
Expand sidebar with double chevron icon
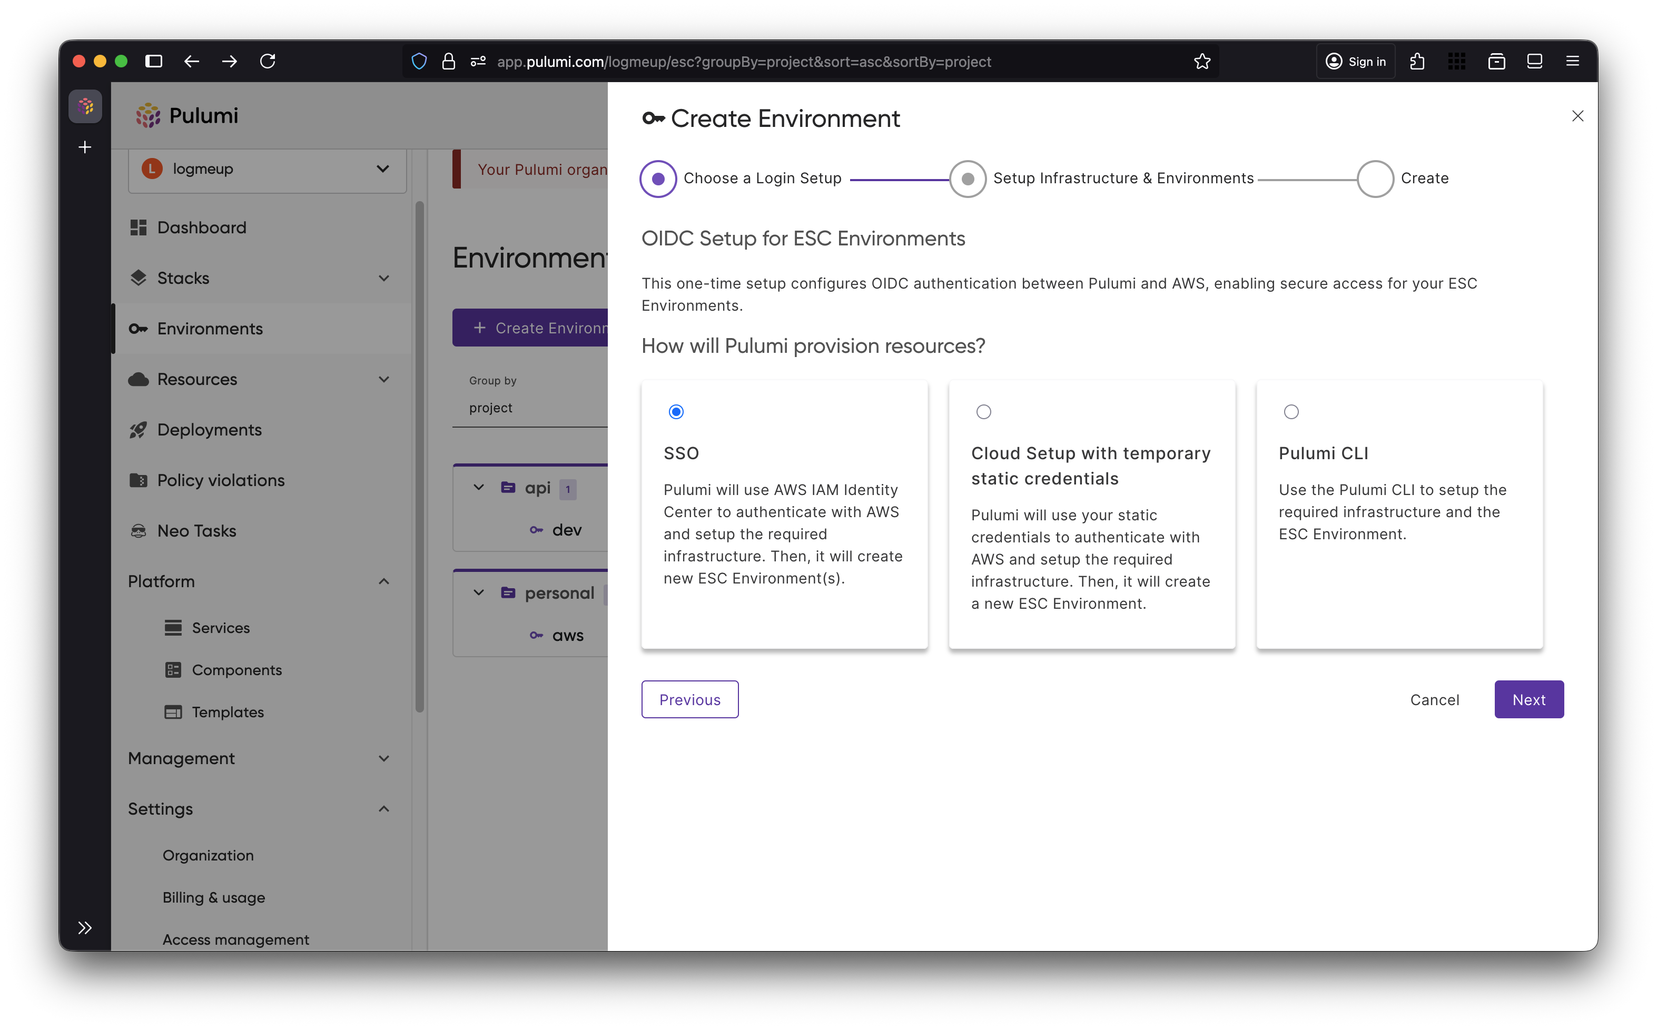tap(84, 927)
